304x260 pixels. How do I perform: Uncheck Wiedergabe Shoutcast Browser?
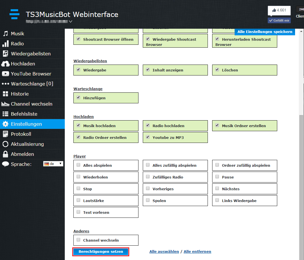pos(148,39)
